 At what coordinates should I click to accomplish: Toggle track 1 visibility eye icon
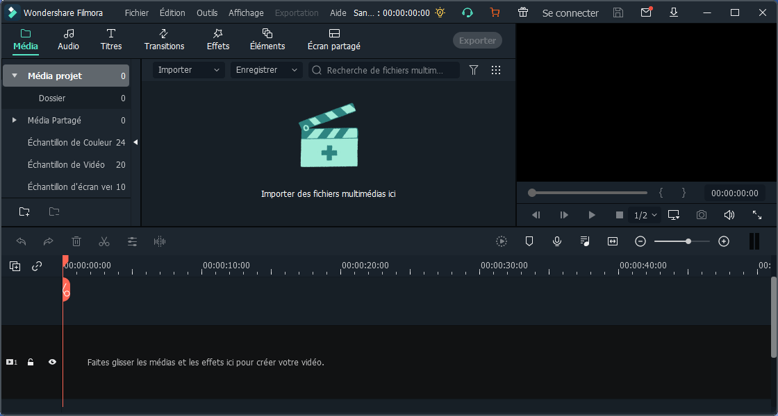click(x=52, y=362)
